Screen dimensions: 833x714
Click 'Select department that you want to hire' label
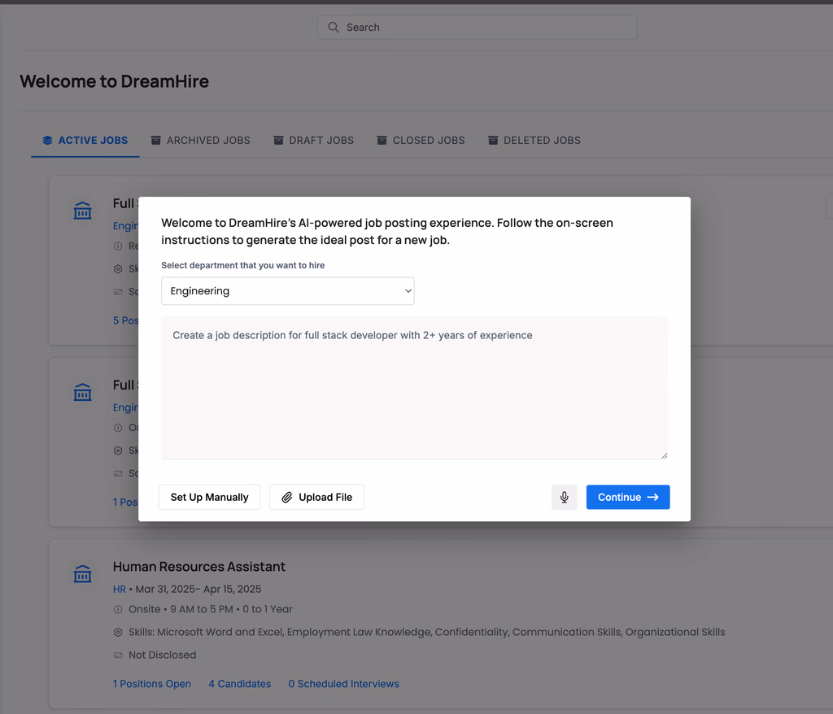click(x=242, y=265)
